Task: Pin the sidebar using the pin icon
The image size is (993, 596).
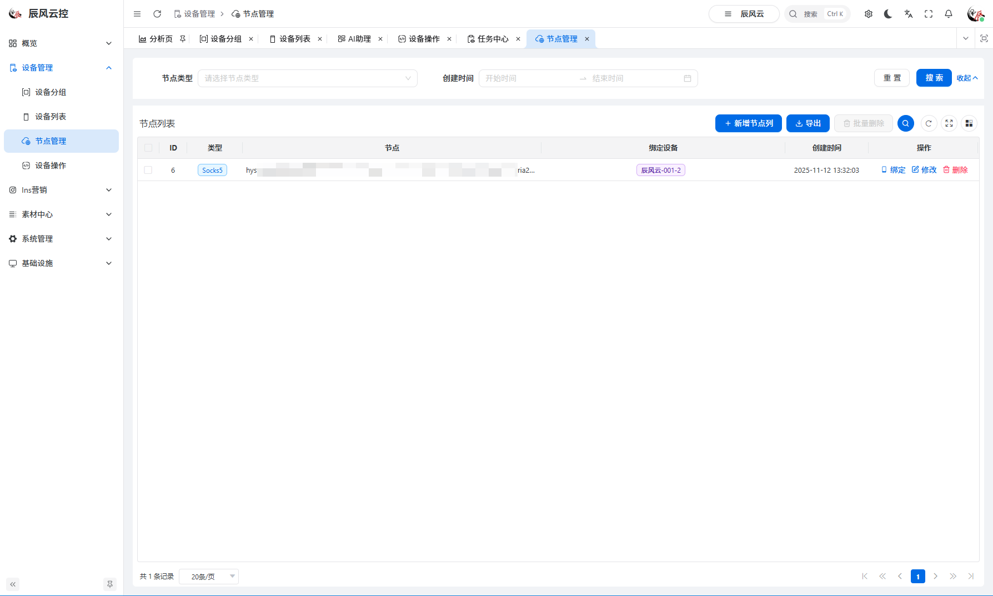Action: click(110, 584)
